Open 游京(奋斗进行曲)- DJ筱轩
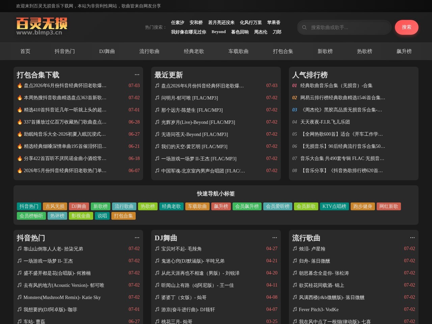Screen dimensions: 432x324 tap(188, 309)
